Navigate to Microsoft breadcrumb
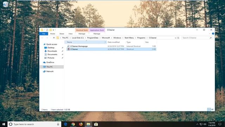Screen dimensions: 225x127 click(x=106, y=38)
